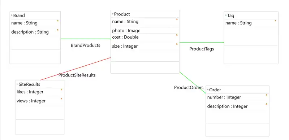Click the marker icon on Product cost row

coord(177,35)
